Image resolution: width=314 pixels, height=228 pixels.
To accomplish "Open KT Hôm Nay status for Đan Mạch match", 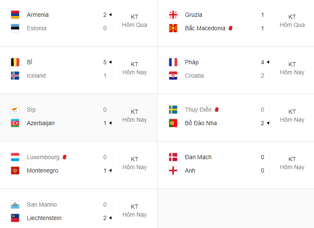I will (292, 163).
